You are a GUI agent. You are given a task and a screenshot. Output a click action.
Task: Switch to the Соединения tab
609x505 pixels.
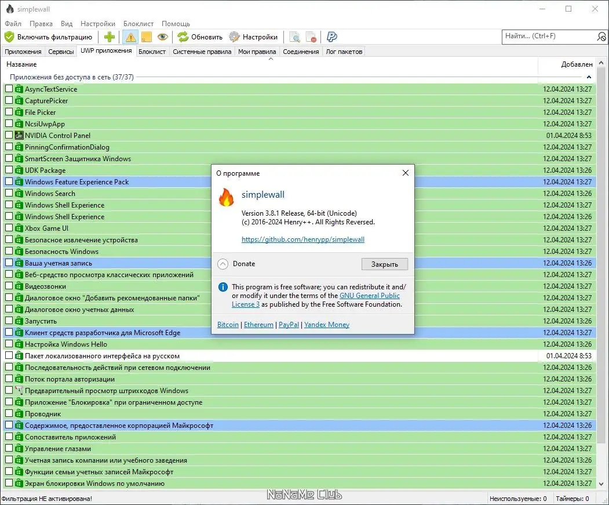click(301, 52)
